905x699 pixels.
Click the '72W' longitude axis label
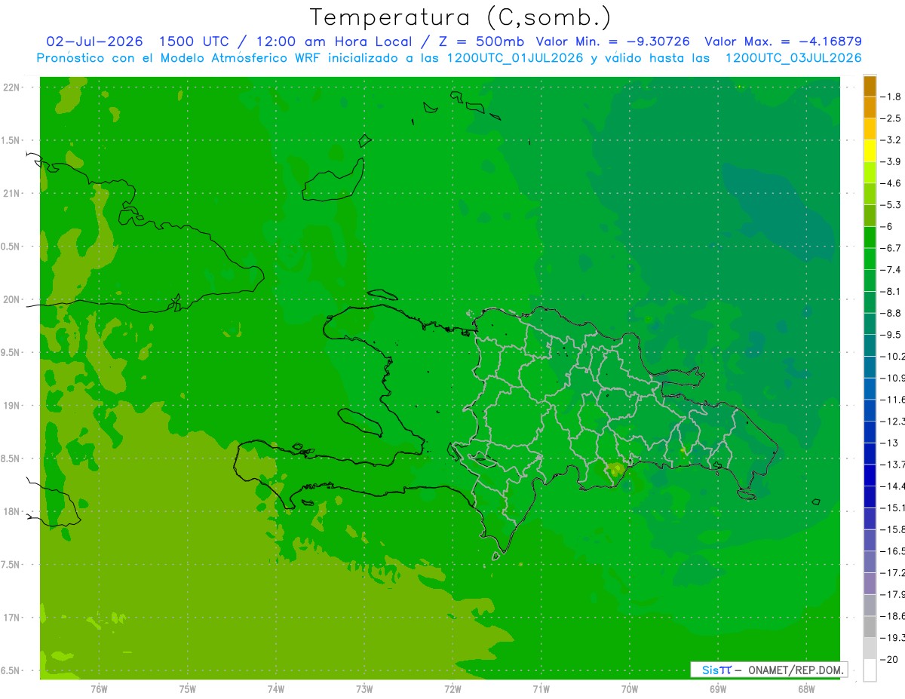click(453, 689)
